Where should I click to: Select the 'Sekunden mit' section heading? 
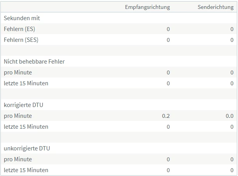click(22, 18)
